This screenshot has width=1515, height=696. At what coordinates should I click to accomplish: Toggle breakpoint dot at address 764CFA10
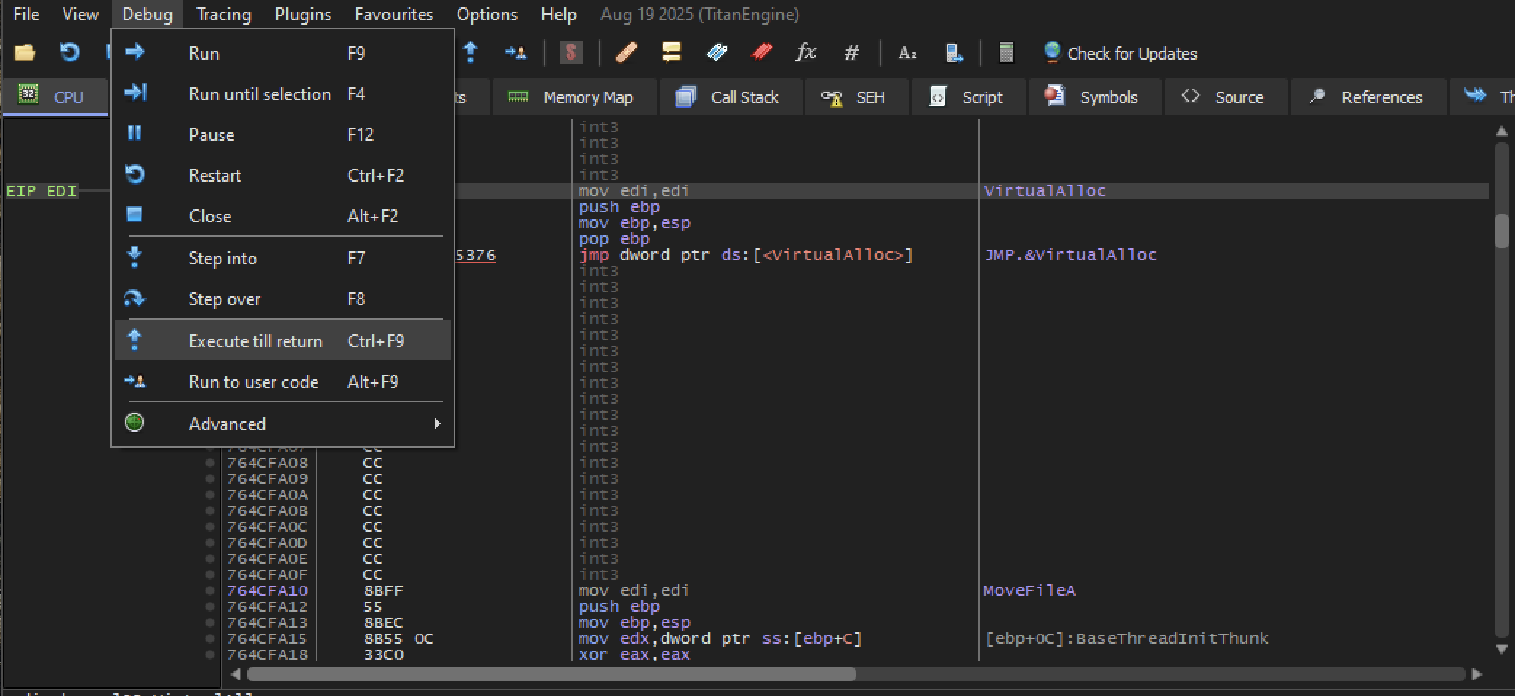210,591
